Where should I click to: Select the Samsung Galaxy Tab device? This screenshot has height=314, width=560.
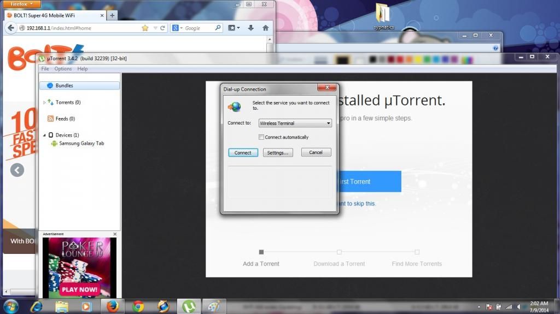(x=81, y=144)
